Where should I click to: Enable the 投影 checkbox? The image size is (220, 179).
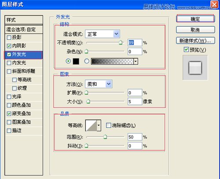(9, 37)
